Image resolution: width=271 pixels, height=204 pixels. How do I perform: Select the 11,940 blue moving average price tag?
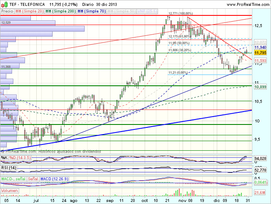tap(261, 47)
